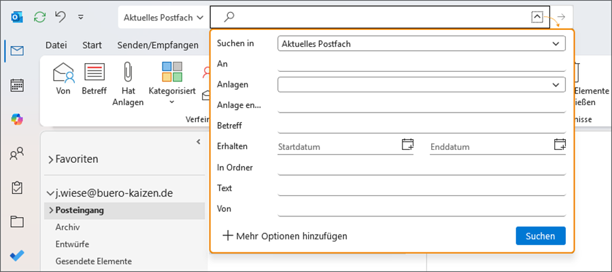Click the Undo arrow in title bar
The image size is (612, 272).
pyautogui.click(x=61, y=16)
